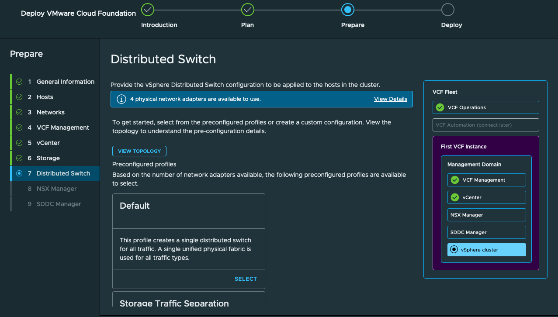Click the Deploy wizard step label
558x317 pixels.
coord(451,25)
